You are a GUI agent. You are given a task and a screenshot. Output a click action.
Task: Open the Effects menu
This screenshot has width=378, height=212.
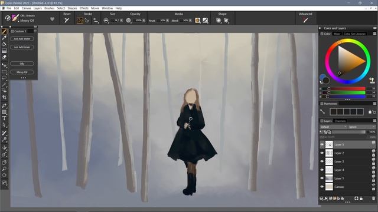click(x=84, y=8)
